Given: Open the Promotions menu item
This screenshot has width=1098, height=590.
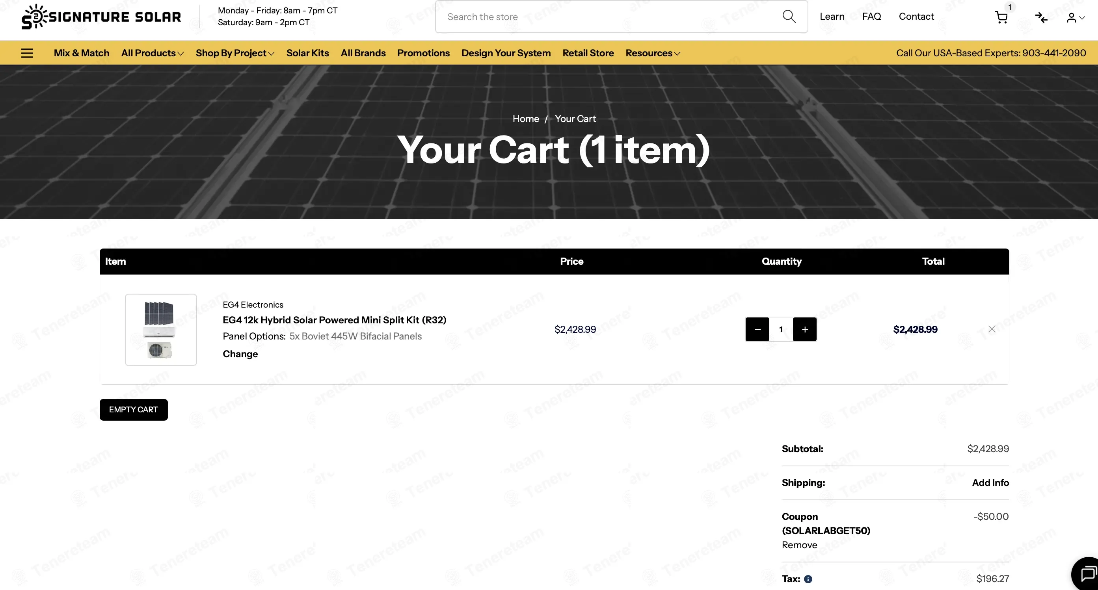Looking at the screenshot, I should point(423,53).
